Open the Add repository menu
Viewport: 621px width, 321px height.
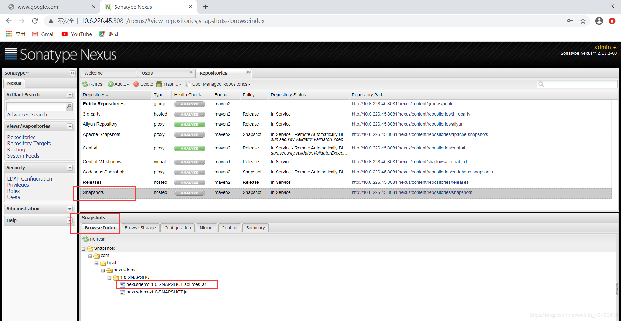click(118, 84)
